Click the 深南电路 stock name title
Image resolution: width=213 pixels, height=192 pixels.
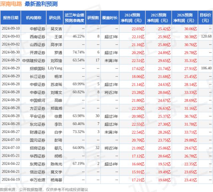tap(12, 4)
